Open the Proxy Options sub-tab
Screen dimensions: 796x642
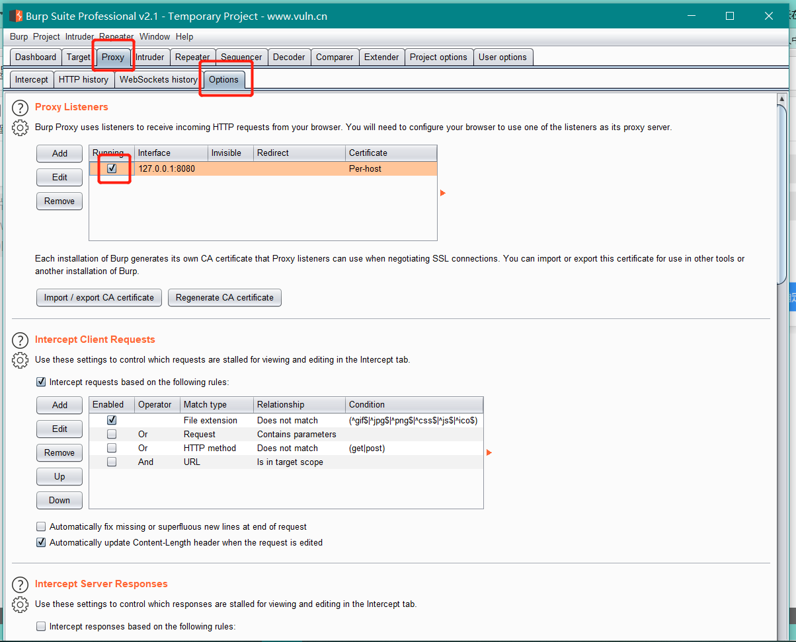[x=223, y=80]
